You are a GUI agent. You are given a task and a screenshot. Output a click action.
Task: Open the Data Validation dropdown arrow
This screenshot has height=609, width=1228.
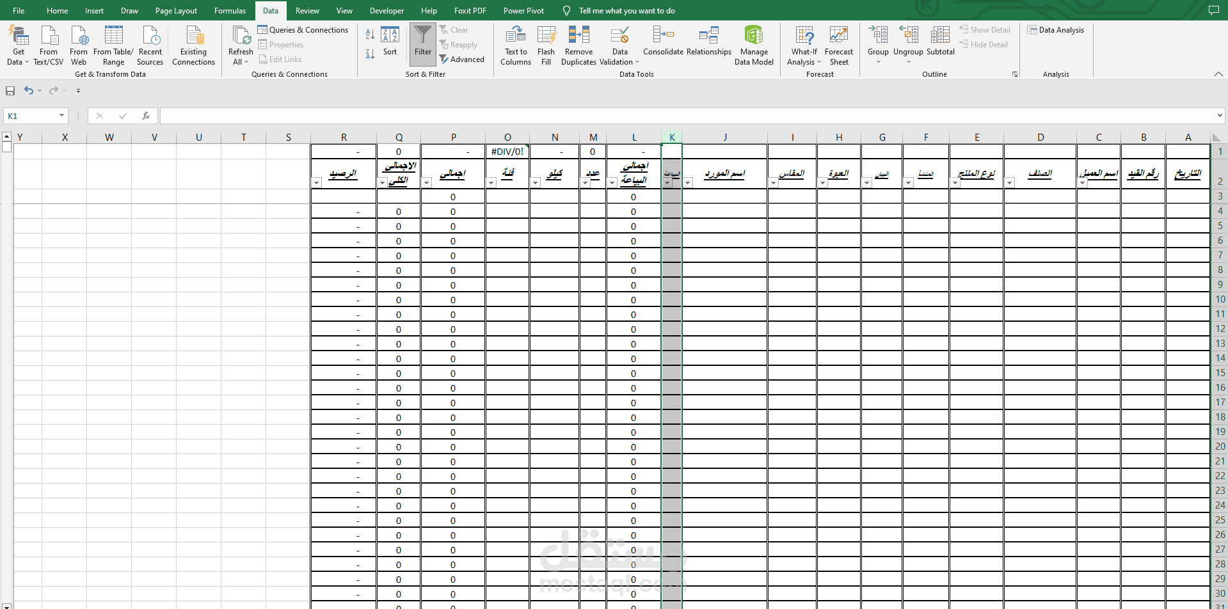637,62
